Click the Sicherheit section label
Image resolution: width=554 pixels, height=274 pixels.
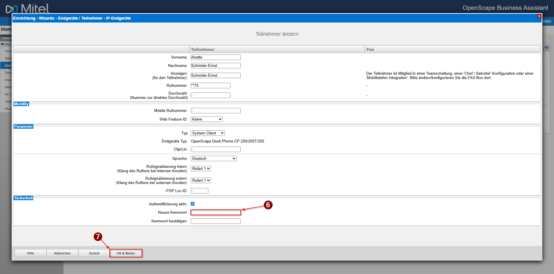click(x=23, y=198)
